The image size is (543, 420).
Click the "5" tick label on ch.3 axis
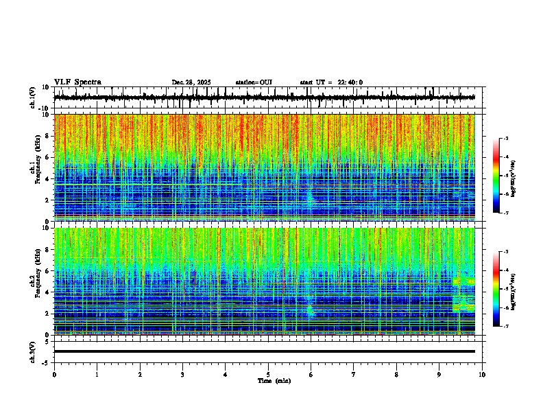pos(47,342)
